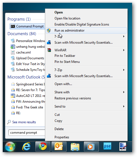
Task: Open Fwd: The Geek site email
Action: 30,107
